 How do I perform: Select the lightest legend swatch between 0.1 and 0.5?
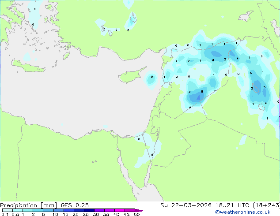(8, 210)
